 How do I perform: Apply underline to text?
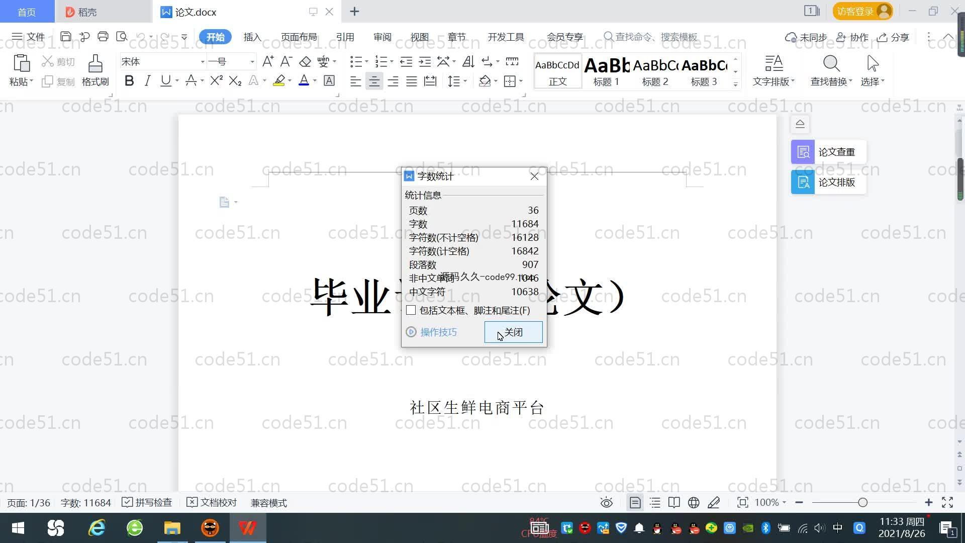click(165, 81)
